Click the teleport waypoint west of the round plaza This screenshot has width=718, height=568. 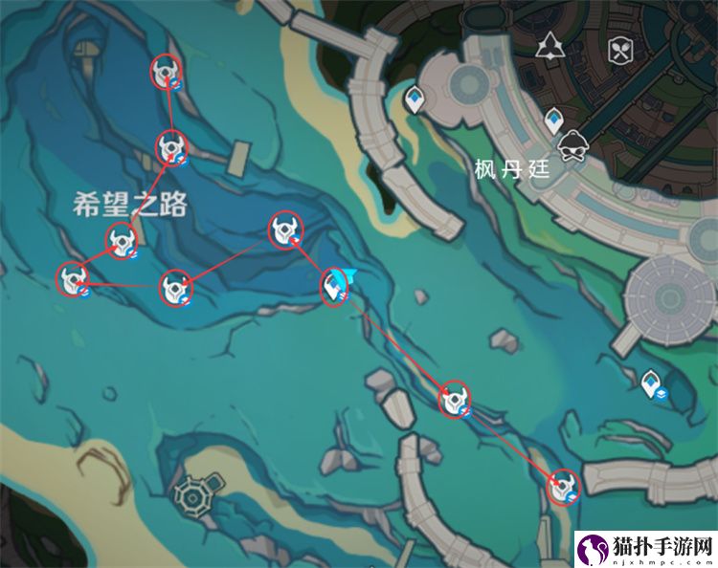click(415, 99)
